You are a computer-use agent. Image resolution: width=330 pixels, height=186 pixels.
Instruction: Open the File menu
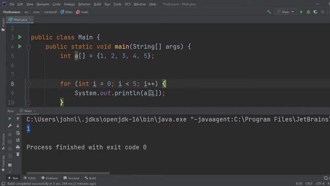12,4
